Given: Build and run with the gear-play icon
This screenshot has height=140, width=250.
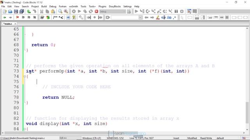Looking at the screenshot, I should pyautogui.click(x=85, y=11).
